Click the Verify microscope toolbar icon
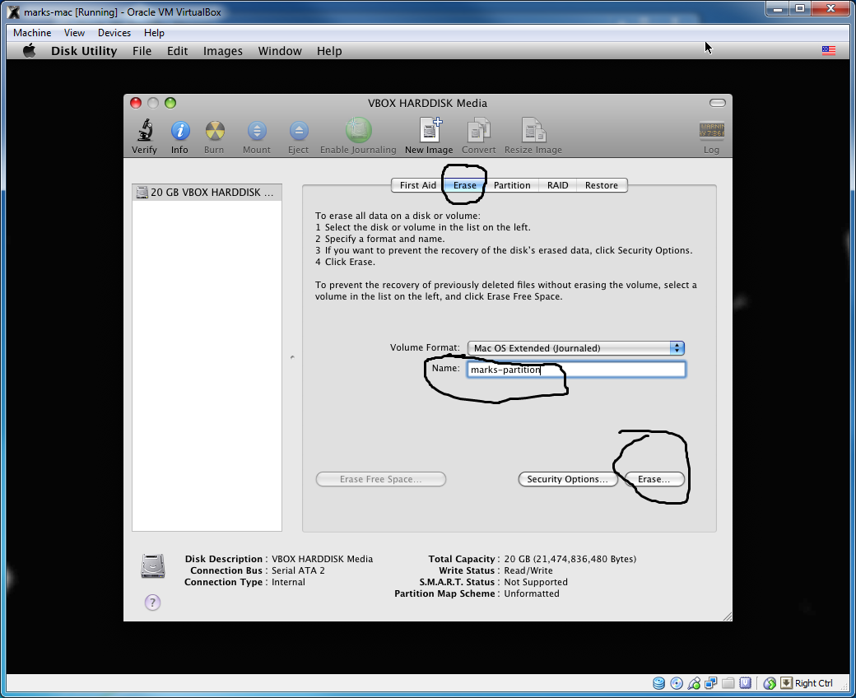The height and width of the screenshot is (698, 856). click(x=145, y=130)
